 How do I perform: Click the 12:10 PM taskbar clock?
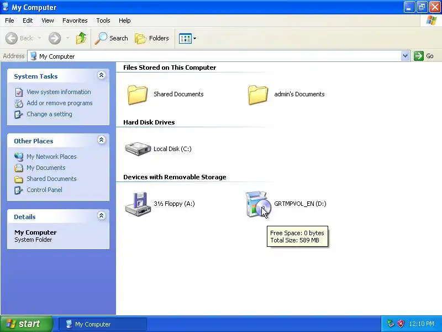422,324
